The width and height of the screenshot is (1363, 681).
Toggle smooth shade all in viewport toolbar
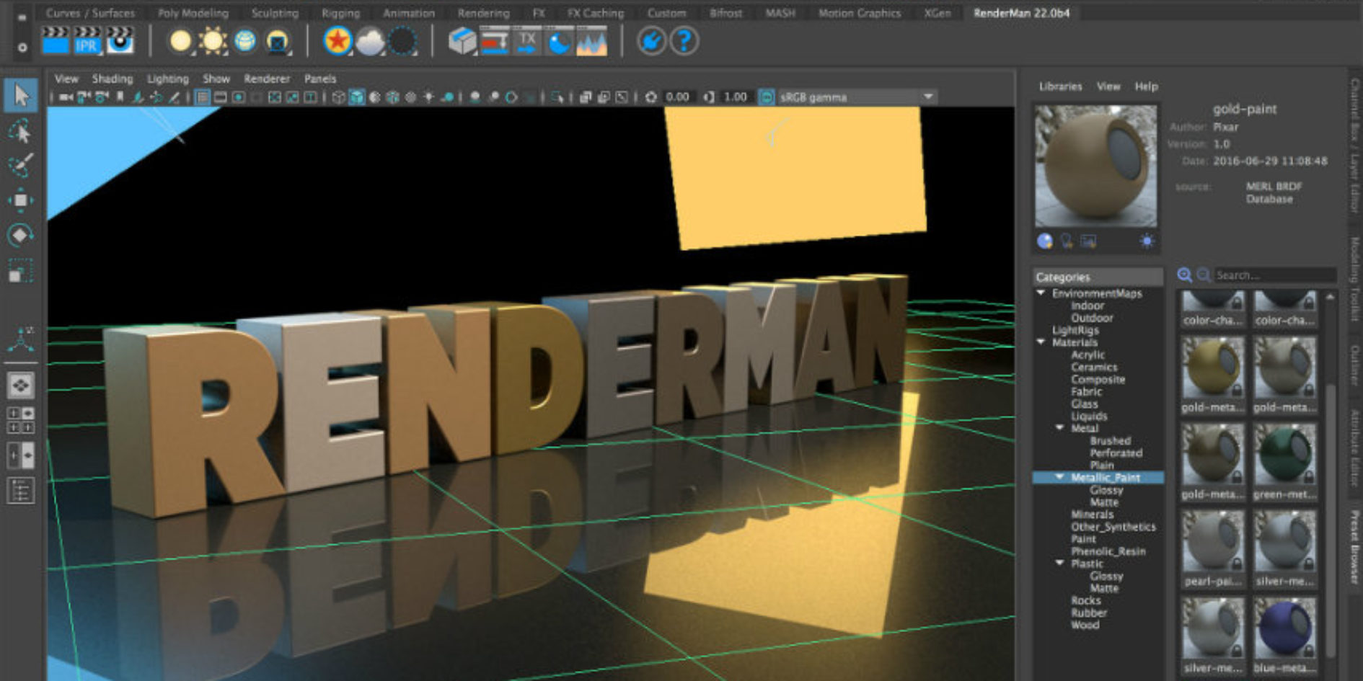tap(357, 97)
